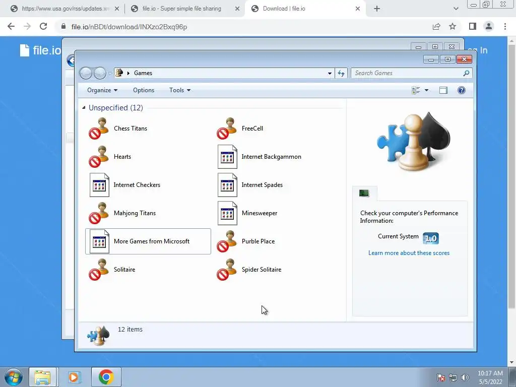Click the Games back navigation button

86,73
